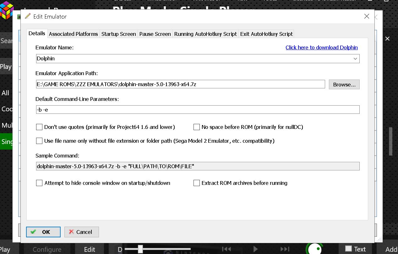The width and height of the screenshot is (398, 254).
Task: Enable Extract ROM archives before running
Action: 197,183
